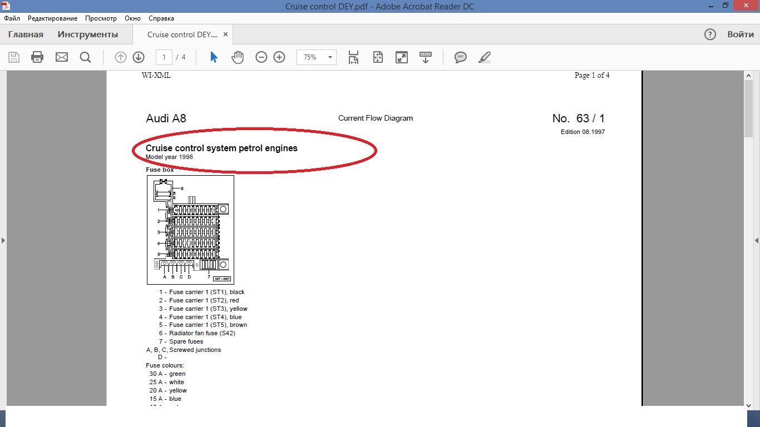Close the Cruise control DEY tab
Image resolution: width=760 pixels, height=427 pixels.
(225, 34)
